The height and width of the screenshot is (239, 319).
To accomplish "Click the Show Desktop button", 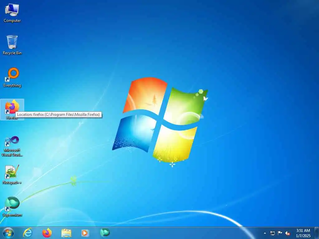I will pyautogui.click(x=317, y=233).
